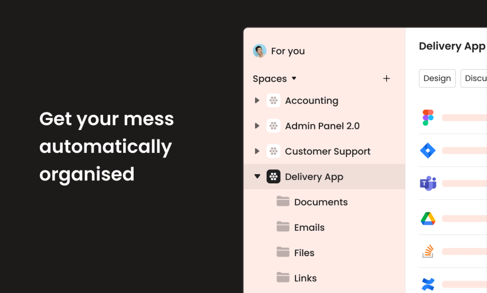Open the Links folder
This screenshot has height=293, width=487.
coord(305,278)
